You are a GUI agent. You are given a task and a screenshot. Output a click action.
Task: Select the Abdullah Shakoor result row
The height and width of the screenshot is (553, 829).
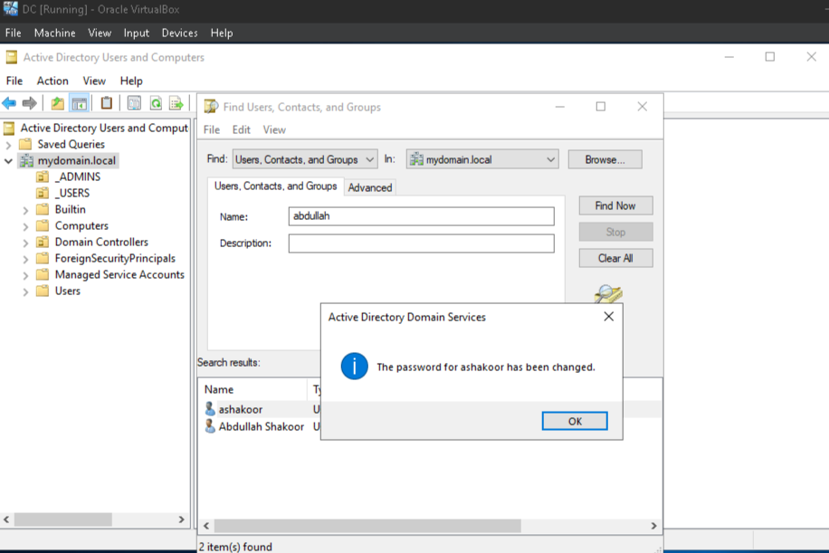point(260,426)
